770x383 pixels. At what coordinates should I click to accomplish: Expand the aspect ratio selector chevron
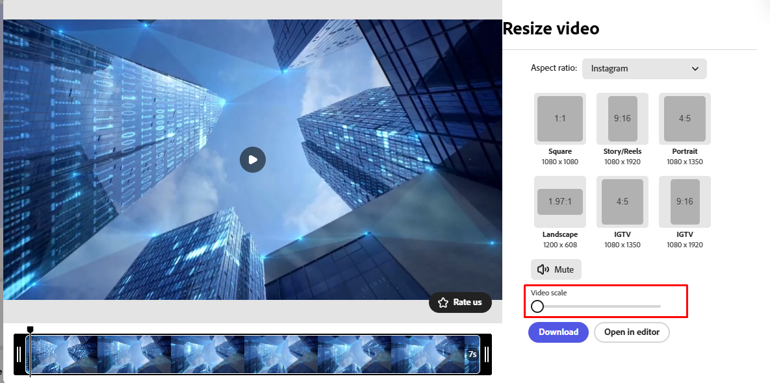click(x=696, y=68)
